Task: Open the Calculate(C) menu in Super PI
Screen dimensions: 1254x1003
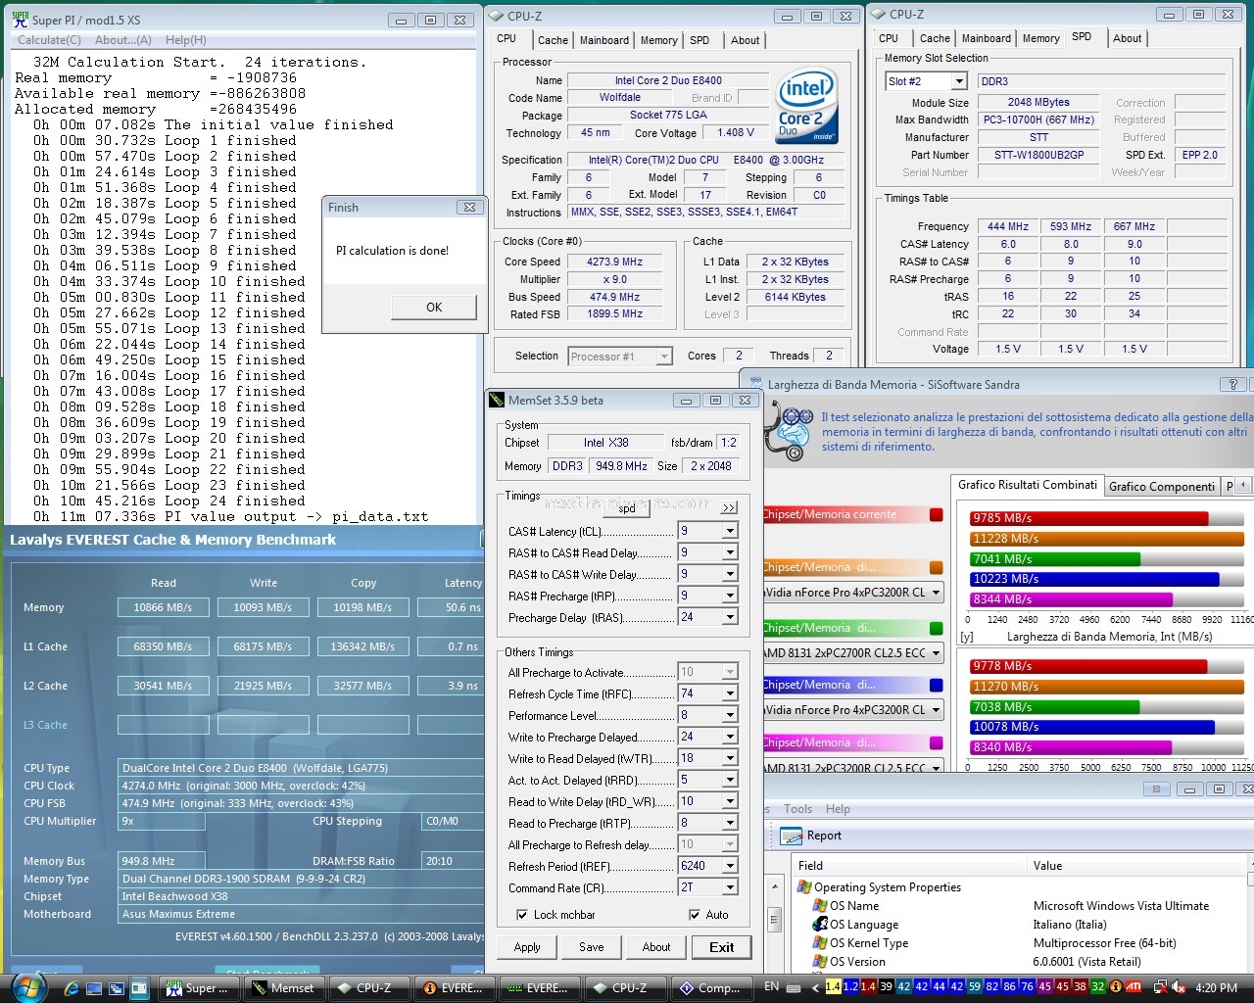Action: (x=49, y=40)
